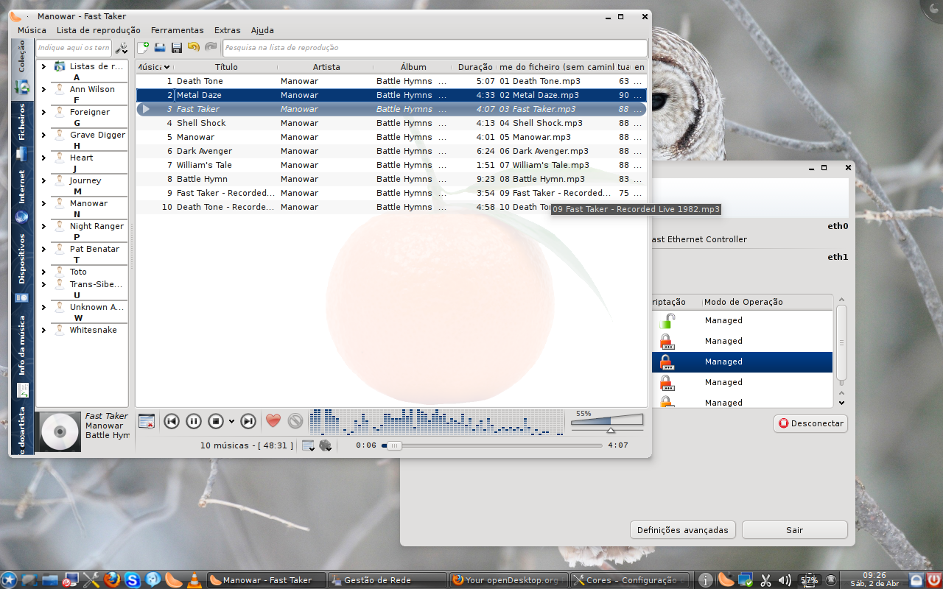
Task: Switch to 'Cores – Configuração' taskbar window
Action: [630, 580]
